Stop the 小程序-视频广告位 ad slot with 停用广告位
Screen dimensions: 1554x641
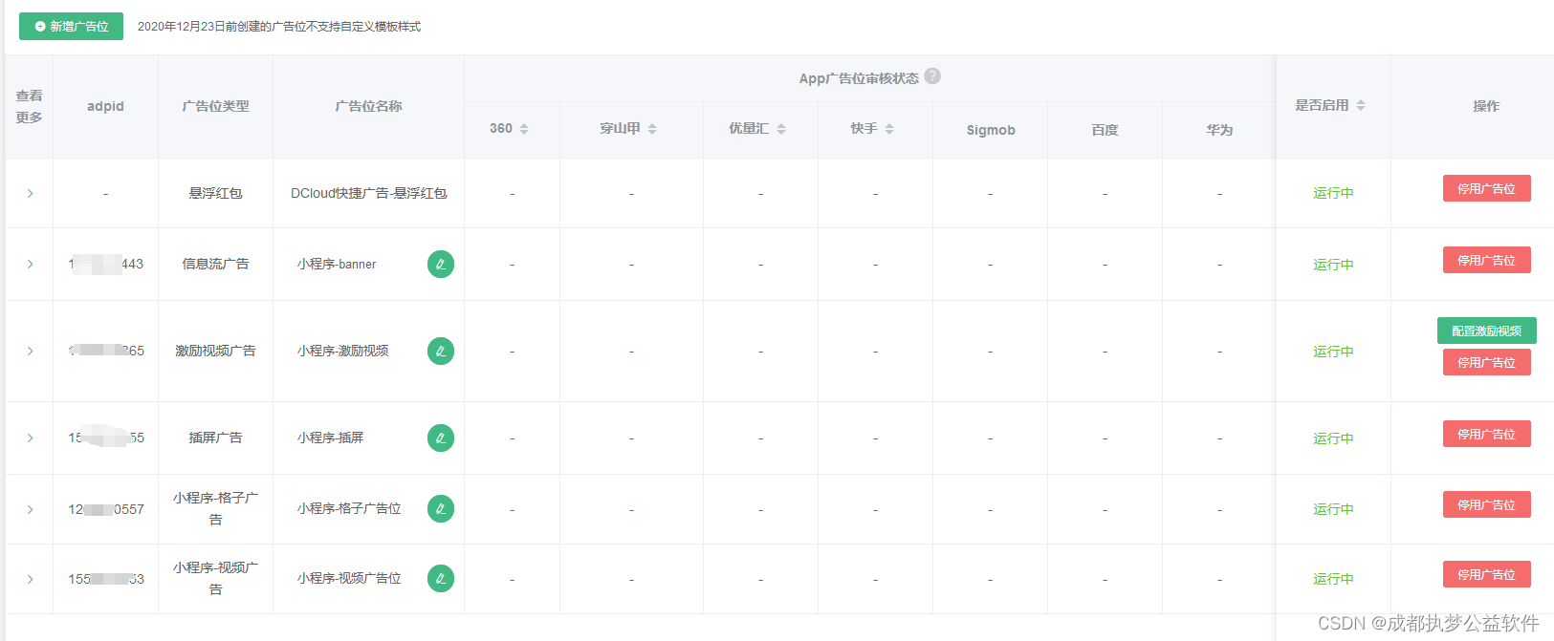1486,574
